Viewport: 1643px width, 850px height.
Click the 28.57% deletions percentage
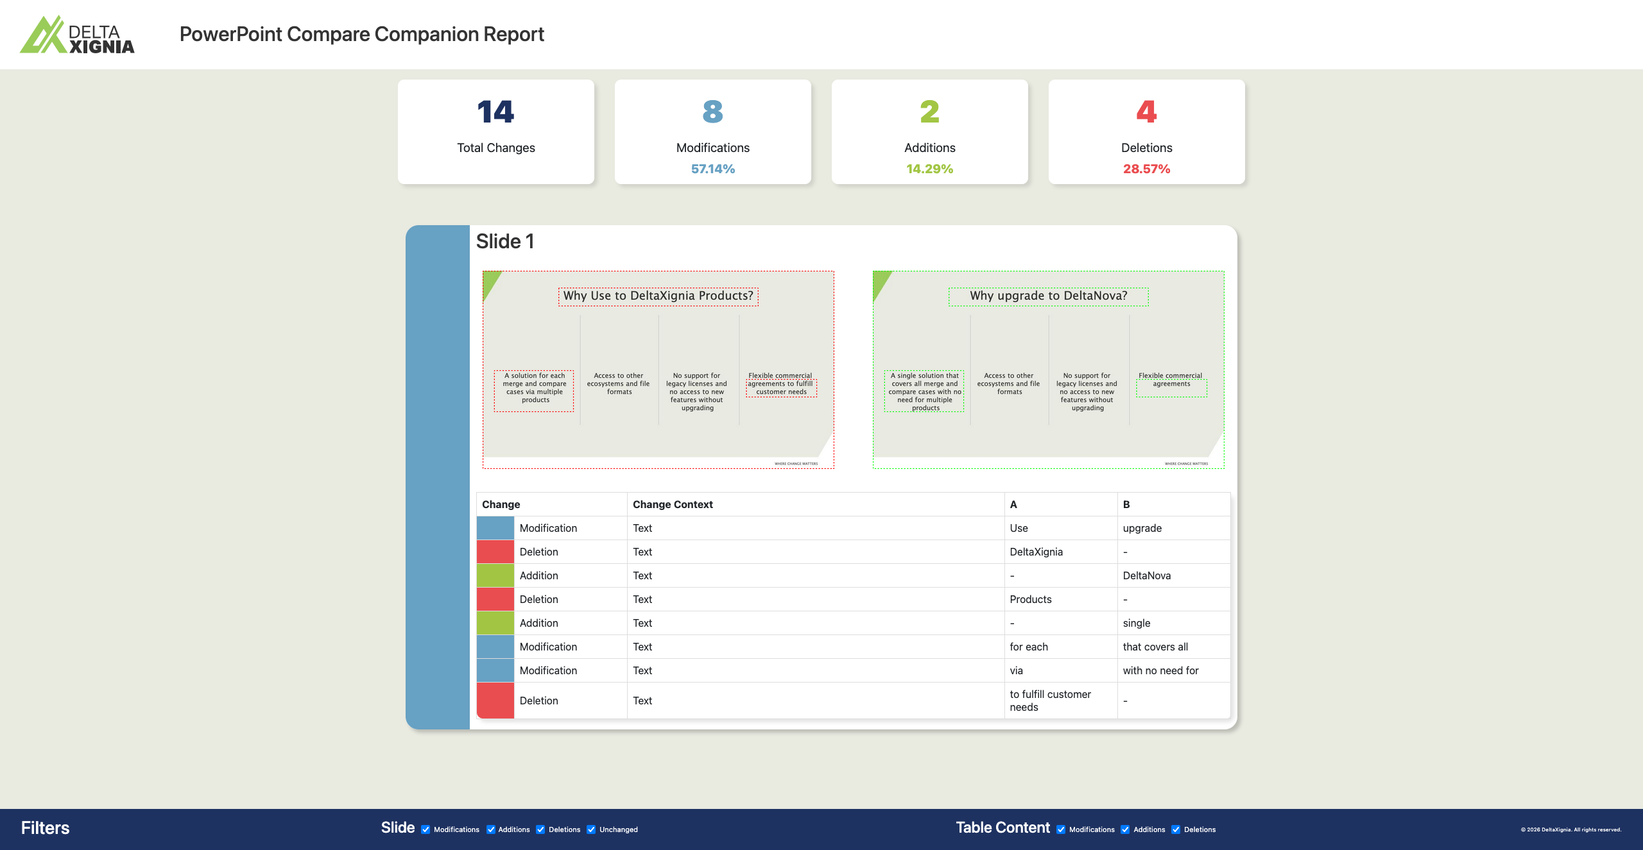(1147, 169)
